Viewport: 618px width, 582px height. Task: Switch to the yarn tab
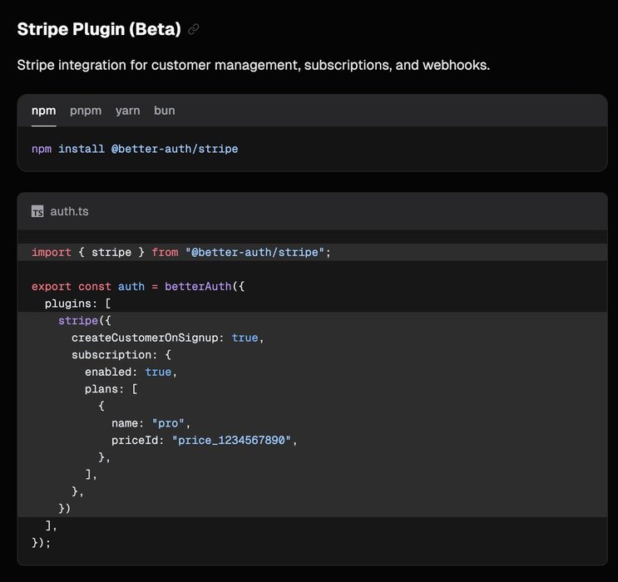pyautogui.click(x=128, y=111)
